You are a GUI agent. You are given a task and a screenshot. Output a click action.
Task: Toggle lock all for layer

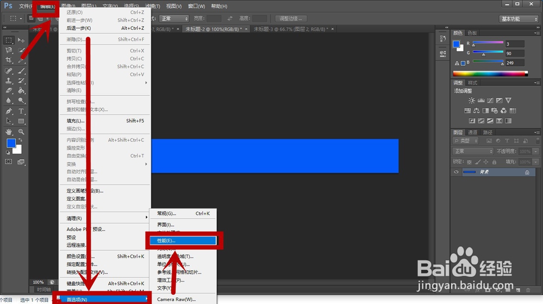click(x=494, y=162)
